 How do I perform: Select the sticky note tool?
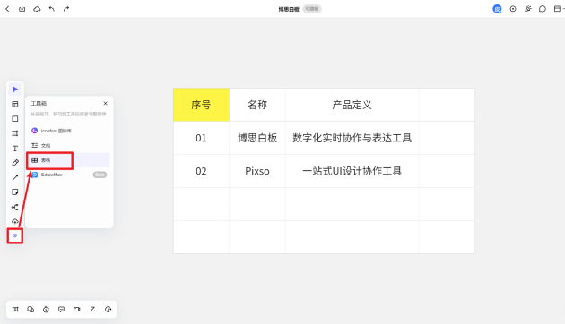pyautogui.click(x=15, y=192)
